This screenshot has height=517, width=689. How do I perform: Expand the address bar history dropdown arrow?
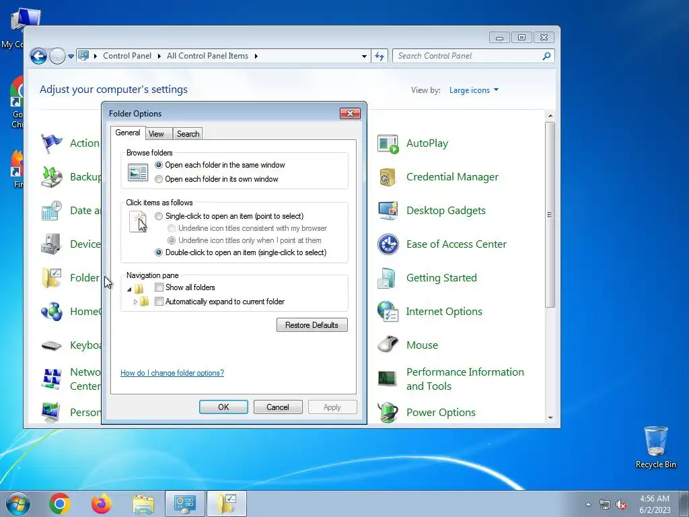point(364,57)
